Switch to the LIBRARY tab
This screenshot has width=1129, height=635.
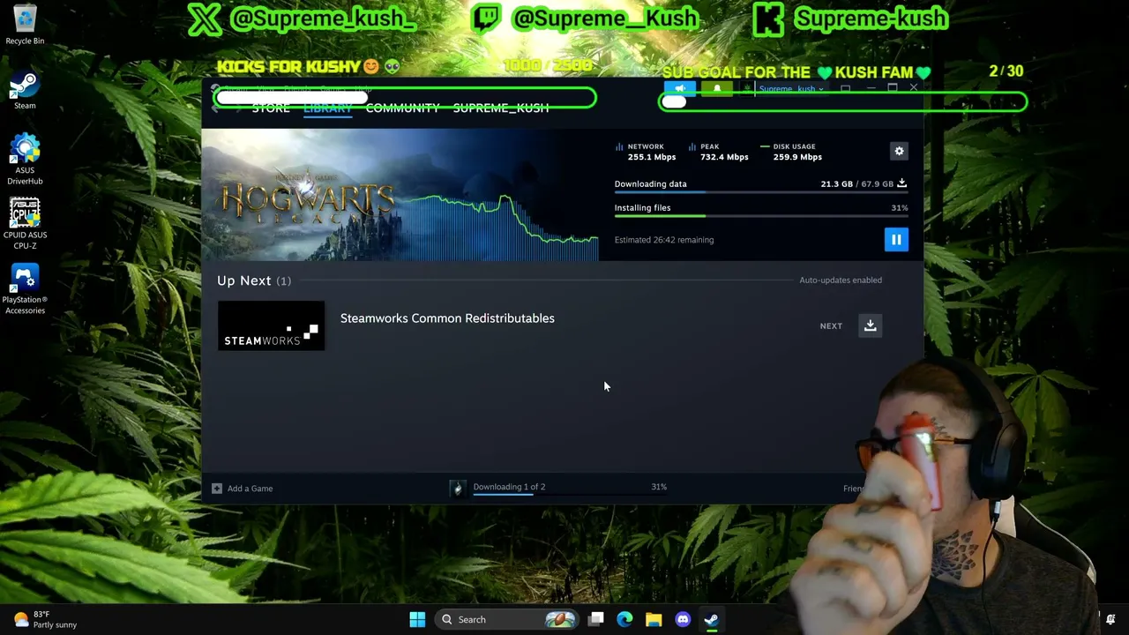(328, 108)
